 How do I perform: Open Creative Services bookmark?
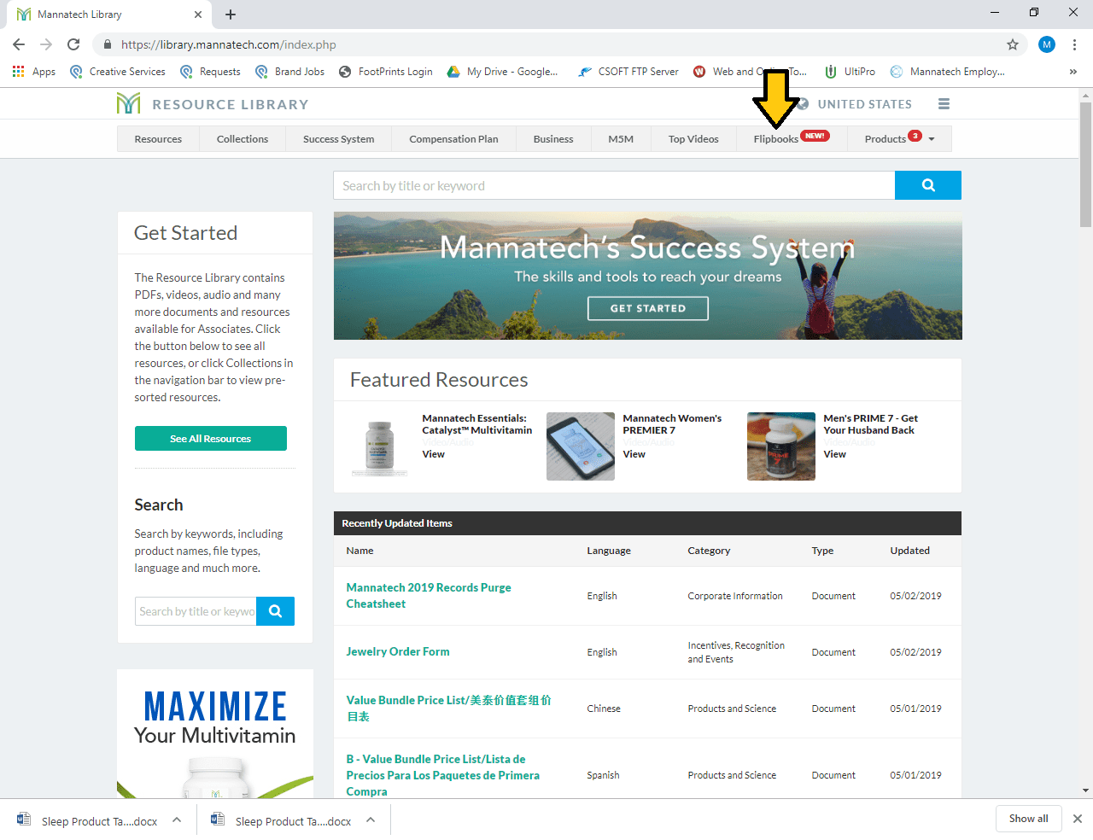pyautogui.click(x=118, y=72)
